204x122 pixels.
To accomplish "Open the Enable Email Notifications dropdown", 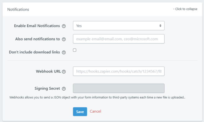I will point(119,26).
